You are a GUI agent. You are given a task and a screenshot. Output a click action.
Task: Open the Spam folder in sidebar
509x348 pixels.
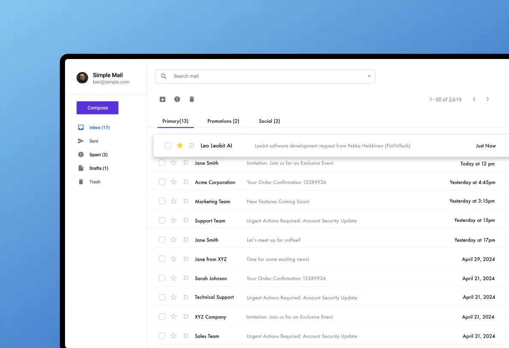point(98,155)
